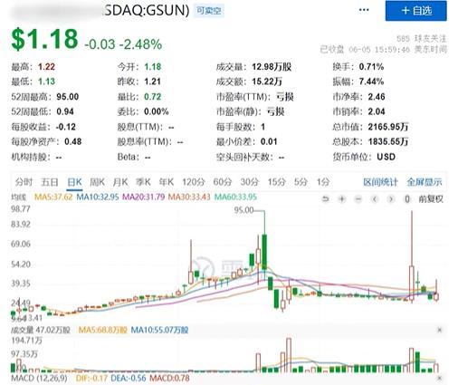
Task: Click 全屏显示 for fullscreen chart
Action: (x=425, y=182)
